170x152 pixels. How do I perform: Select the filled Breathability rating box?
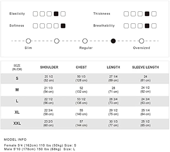(x=147, y=26)
